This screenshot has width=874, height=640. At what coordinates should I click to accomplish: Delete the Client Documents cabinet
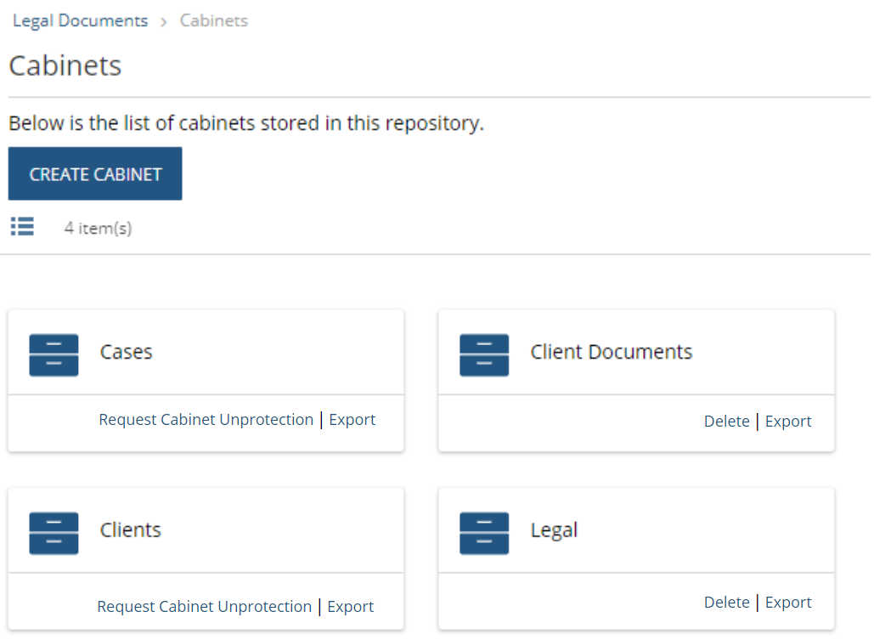pyautogui.click(x=726, y=422)
